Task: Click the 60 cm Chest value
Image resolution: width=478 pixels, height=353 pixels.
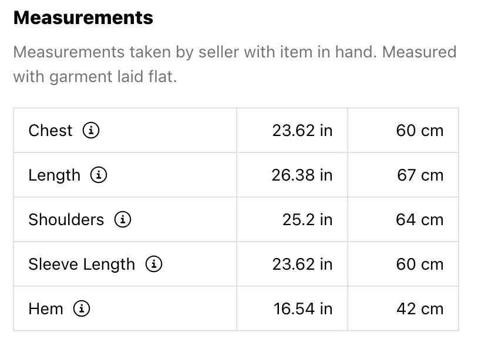Action: tap(419, 130)
